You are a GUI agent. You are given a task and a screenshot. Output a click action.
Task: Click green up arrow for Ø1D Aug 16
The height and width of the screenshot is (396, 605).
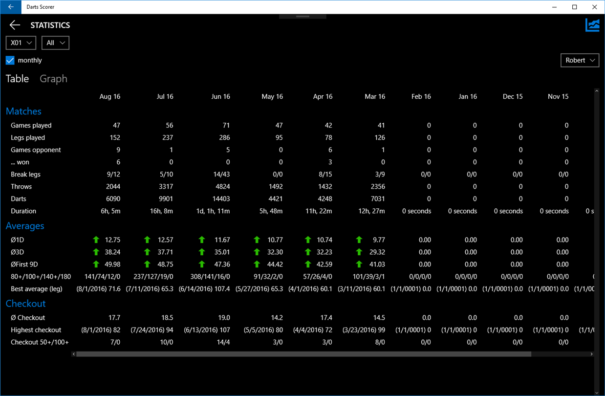pos(96,240)
